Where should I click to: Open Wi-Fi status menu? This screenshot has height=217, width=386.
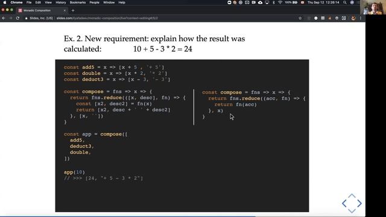pyautogui.click(x=280, y=2)
